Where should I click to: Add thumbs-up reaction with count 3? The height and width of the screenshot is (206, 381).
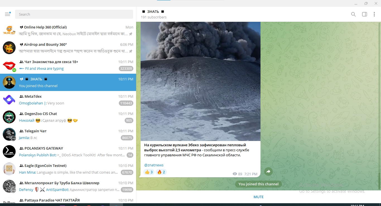tap(148, 172)
